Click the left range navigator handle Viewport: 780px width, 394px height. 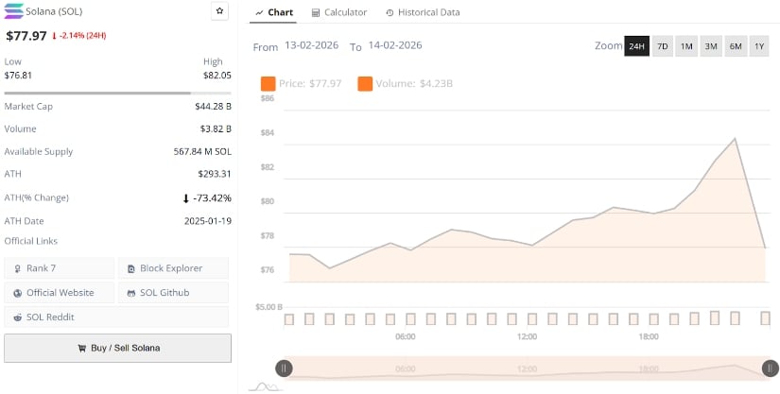pos(284,368)
